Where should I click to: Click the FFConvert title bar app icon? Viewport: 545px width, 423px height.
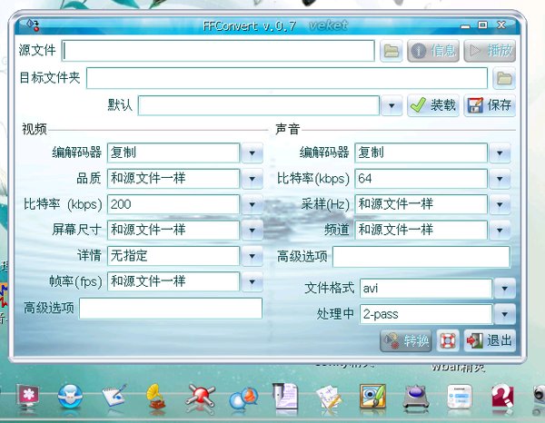34,25
